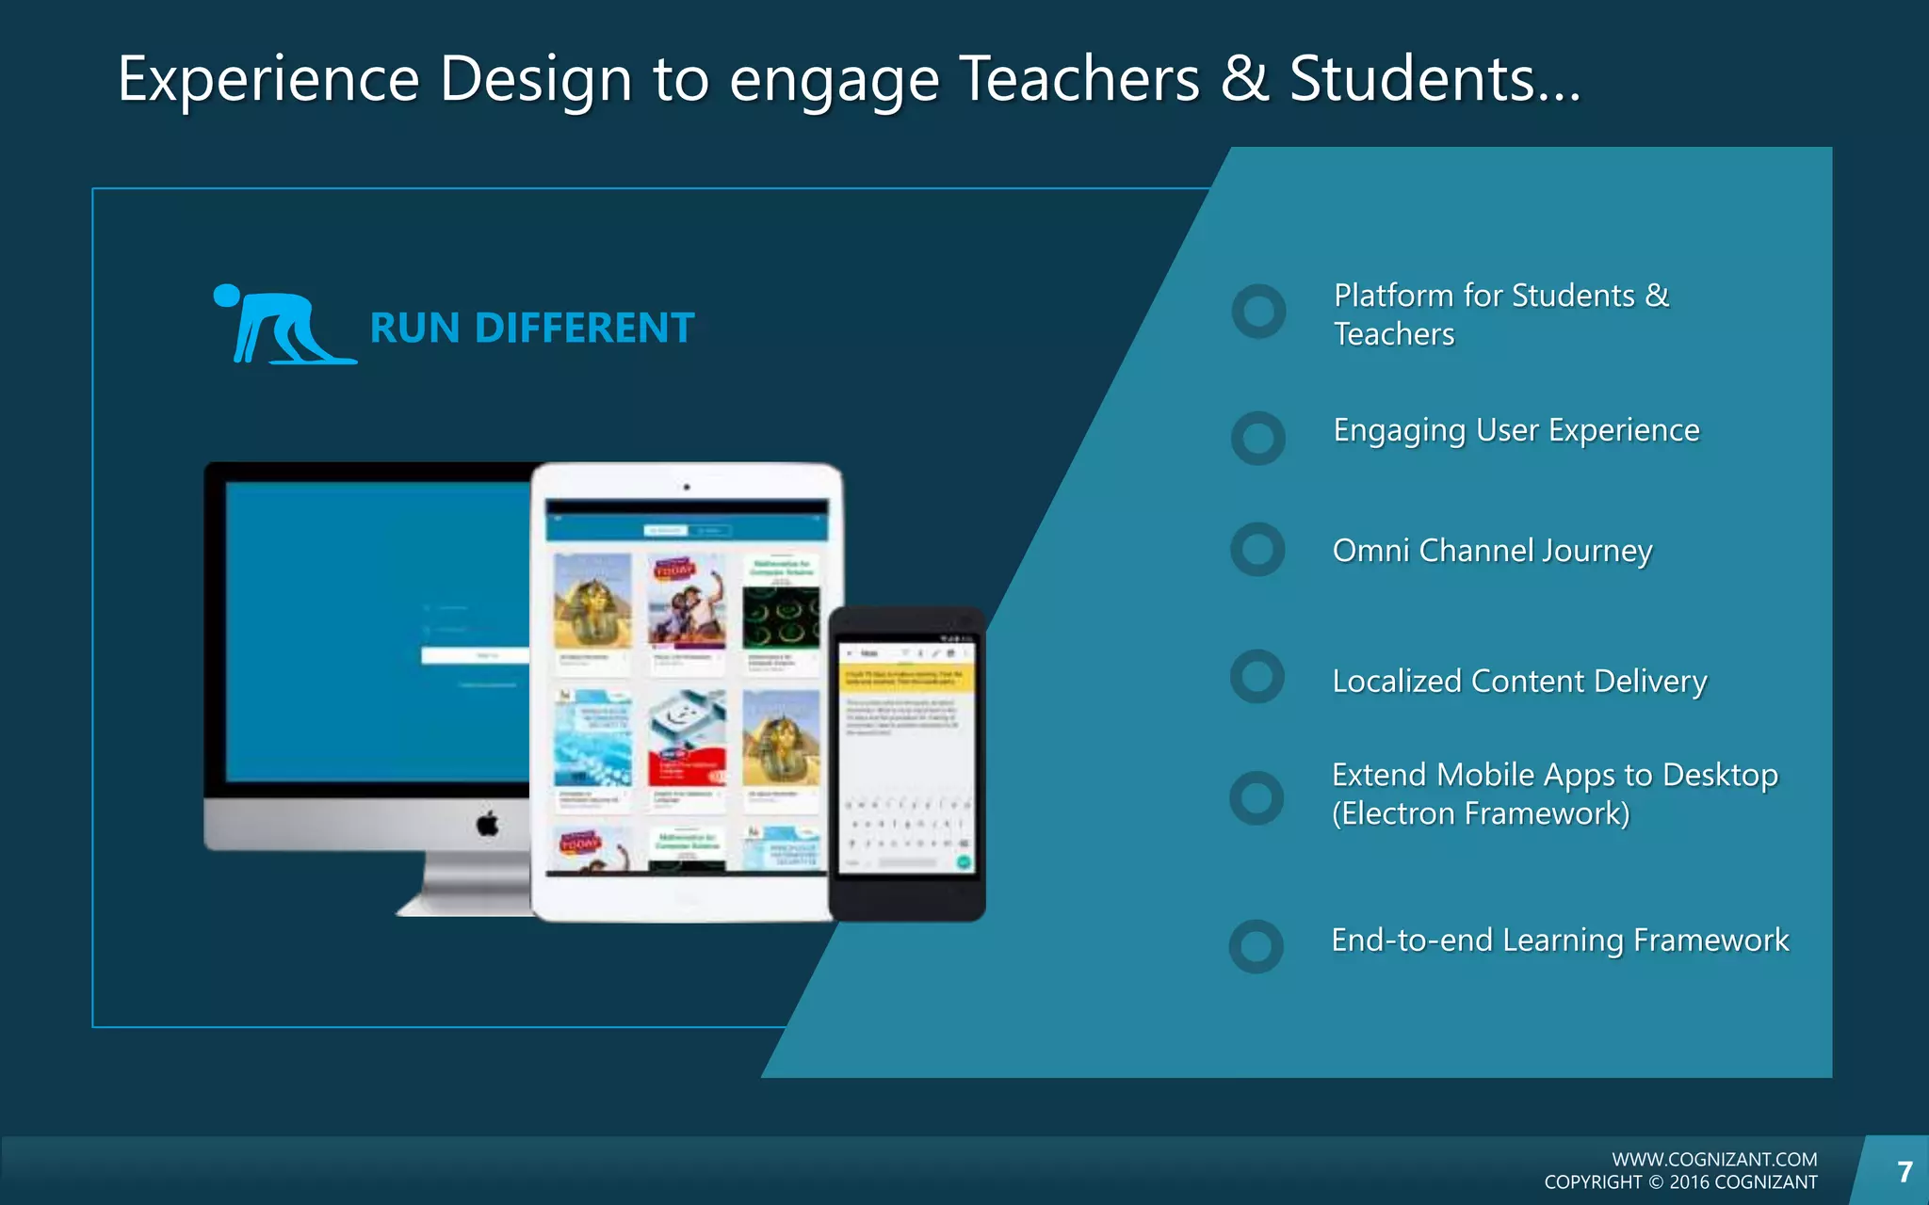Click the white login field on iMac screen
This screenshot has width=1929, height=1205.
coord(476,655)
